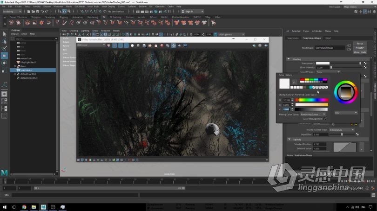This screenshot has height=211, width=377.
Task: Switch to the Rigging shelf tab
Action: (64, 17)
